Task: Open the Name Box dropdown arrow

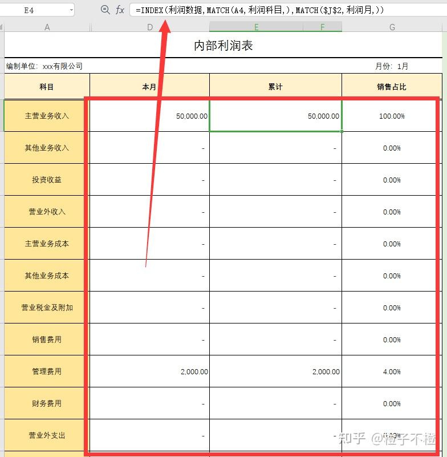Action: [71, 10]
